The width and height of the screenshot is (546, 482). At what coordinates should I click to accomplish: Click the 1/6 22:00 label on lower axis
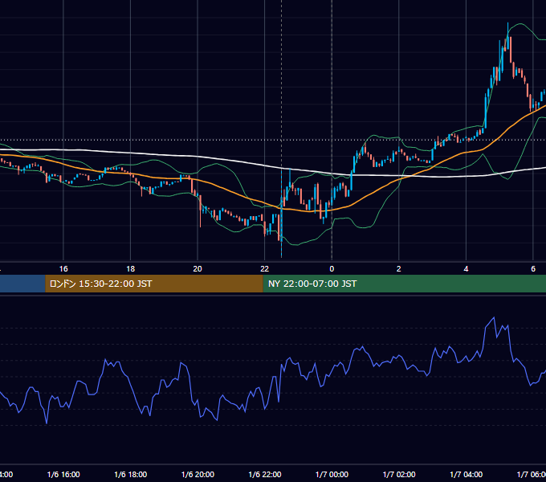(x=265, y=474)
